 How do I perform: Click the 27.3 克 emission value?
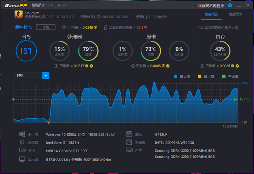click(142, 28)
